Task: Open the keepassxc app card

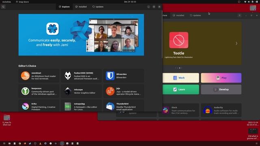Action: (39, 91)
